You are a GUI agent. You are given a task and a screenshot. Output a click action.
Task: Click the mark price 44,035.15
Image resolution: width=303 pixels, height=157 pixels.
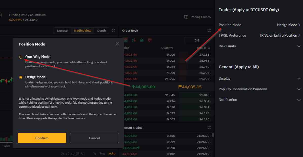pyautogui.click(x=192, y=87)
